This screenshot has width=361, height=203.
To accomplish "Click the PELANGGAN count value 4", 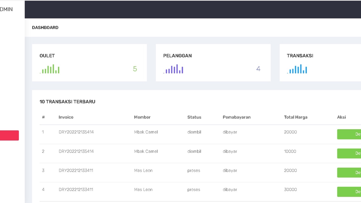I will [258, 69].
